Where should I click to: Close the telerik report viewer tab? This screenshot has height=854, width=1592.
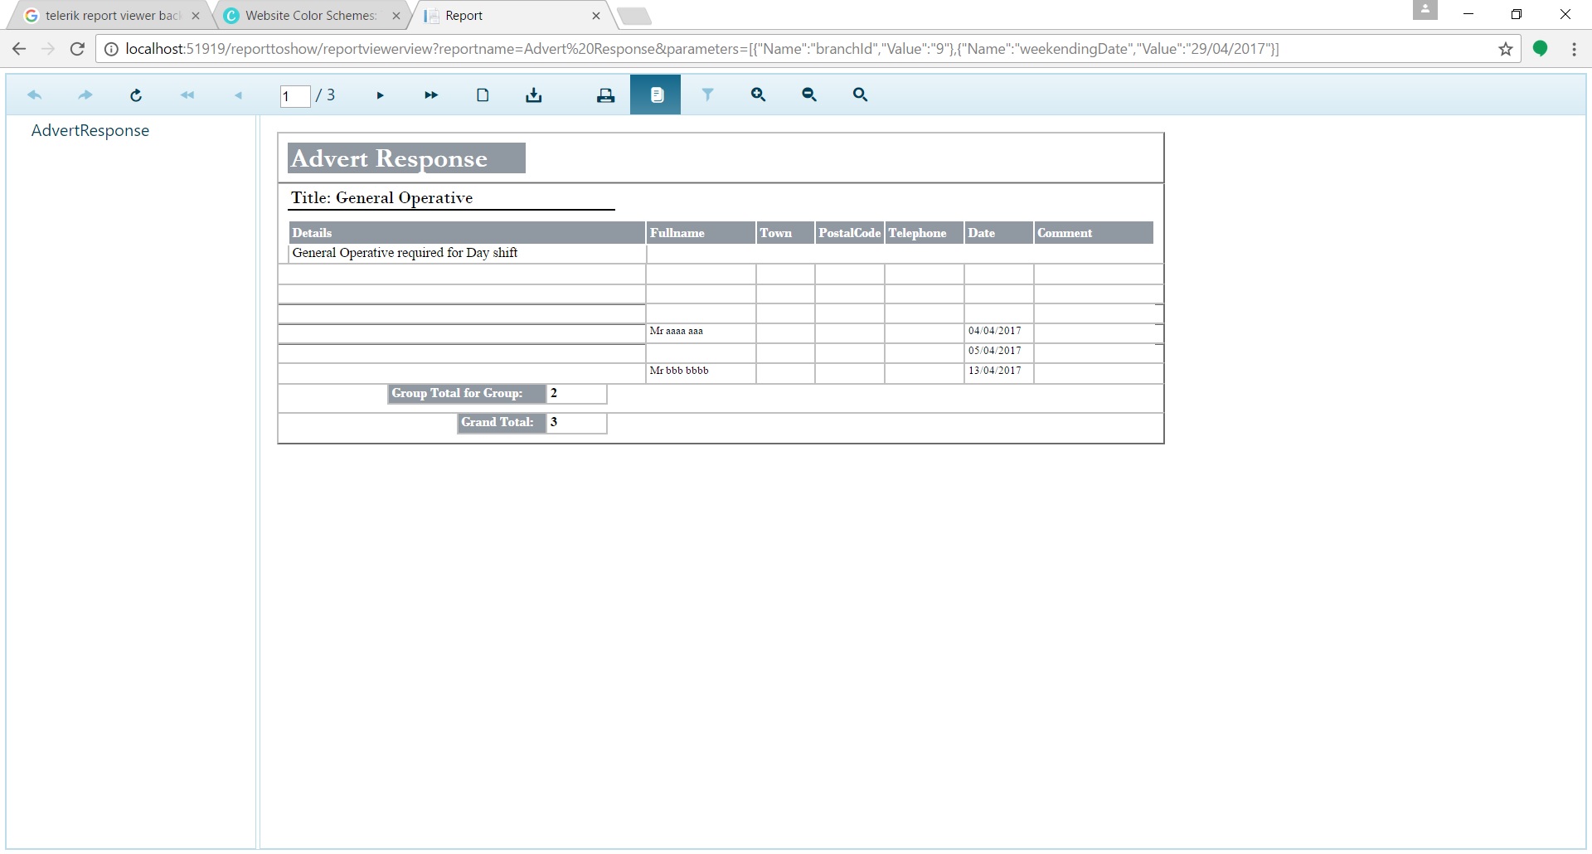tap(196, 16)
